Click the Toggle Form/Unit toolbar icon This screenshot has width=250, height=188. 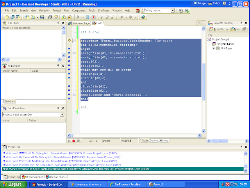[x=18, y=17]
